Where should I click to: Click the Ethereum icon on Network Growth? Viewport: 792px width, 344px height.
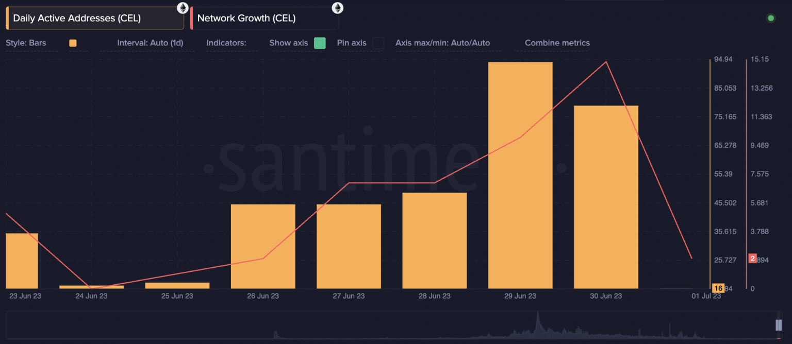pos(338,8)
